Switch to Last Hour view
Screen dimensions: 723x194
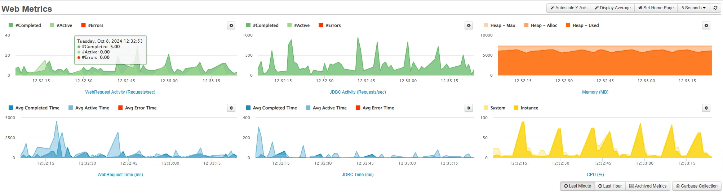point(610,186)
